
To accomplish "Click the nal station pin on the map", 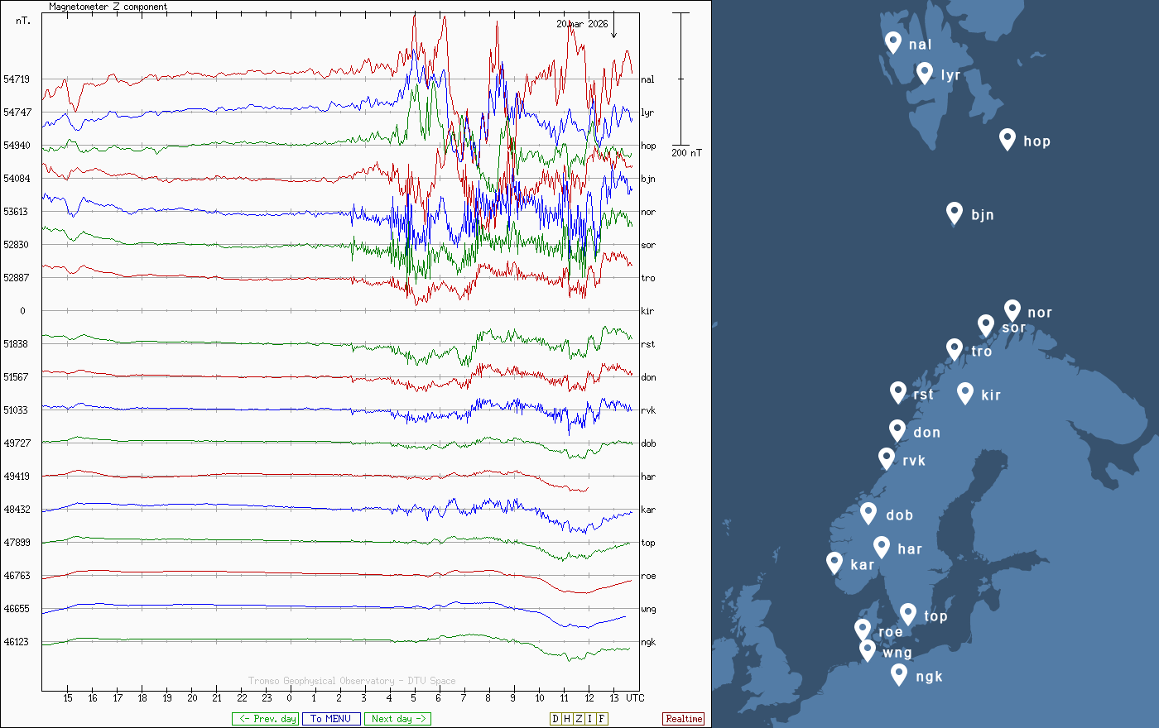I will pyautogui.click(x=893, y=42).
